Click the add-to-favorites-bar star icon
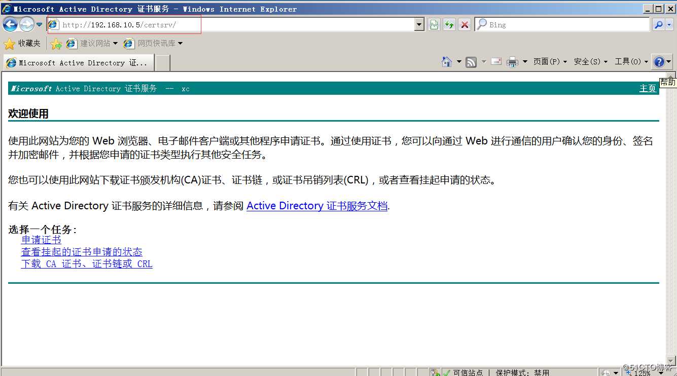 tap(56, 44)
